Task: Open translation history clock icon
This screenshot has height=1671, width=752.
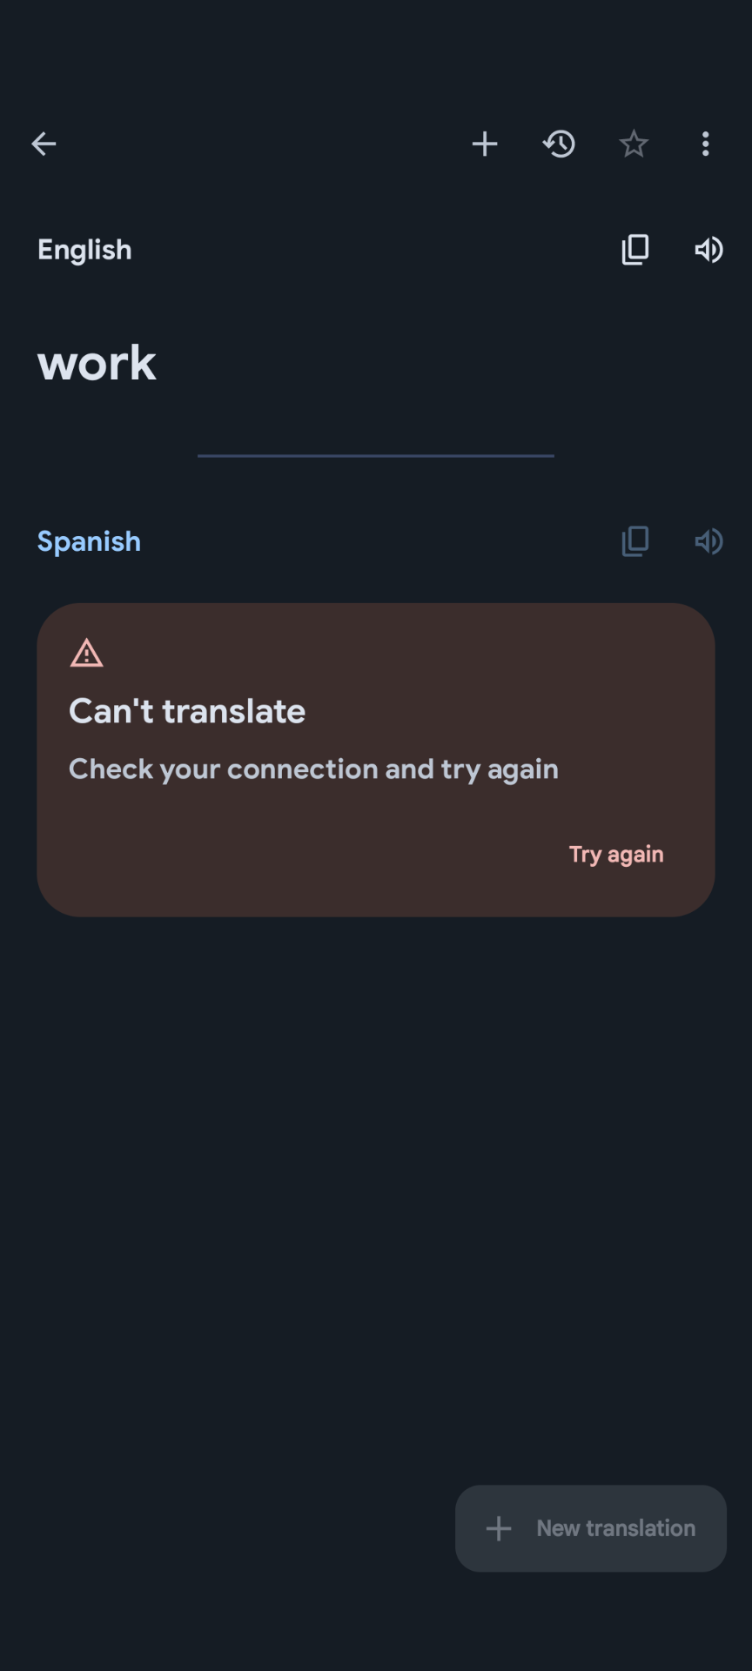Action: pos(559,144)
